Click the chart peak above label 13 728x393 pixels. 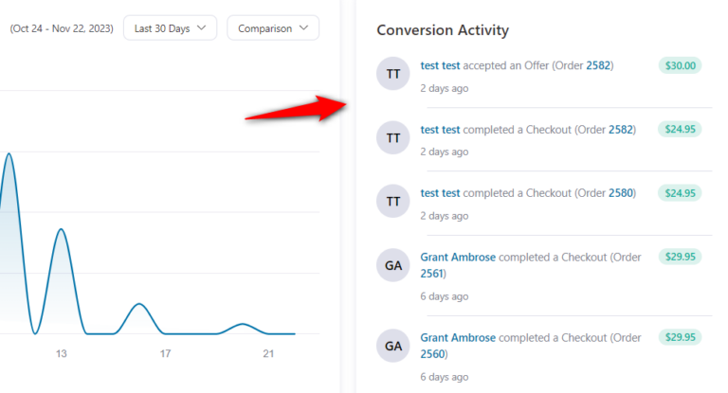pyautogui.click(x=61, y=229)
